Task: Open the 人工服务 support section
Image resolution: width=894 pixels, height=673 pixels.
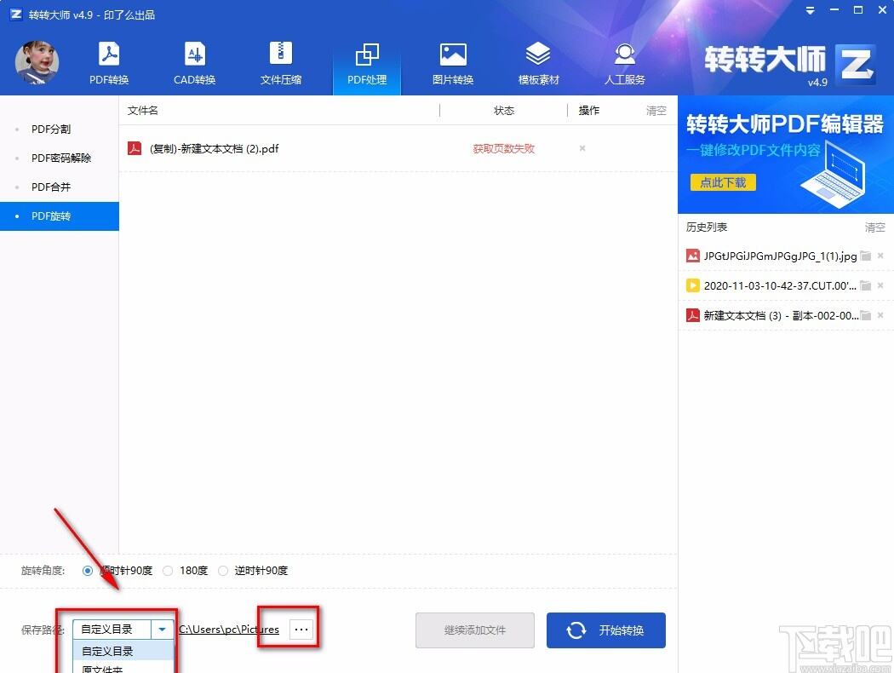Action: coord(624,63)
